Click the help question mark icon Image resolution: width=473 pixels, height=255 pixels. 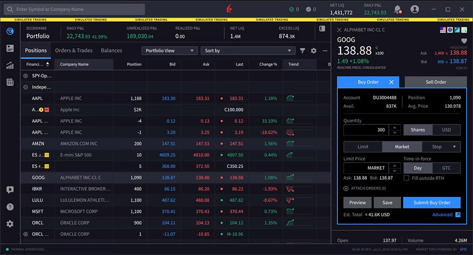coord(10,207)
